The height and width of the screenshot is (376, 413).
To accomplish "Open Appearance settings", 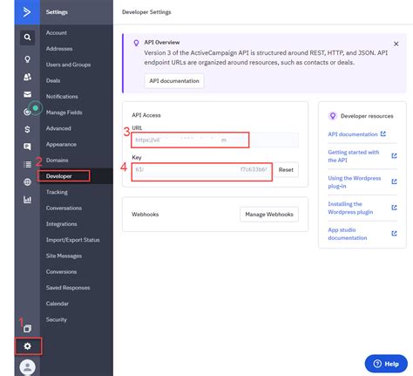I will click(x=61, y=144).
